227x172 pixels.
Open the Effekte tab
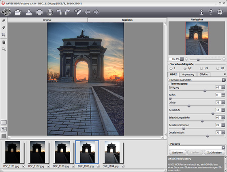(203, 74)
